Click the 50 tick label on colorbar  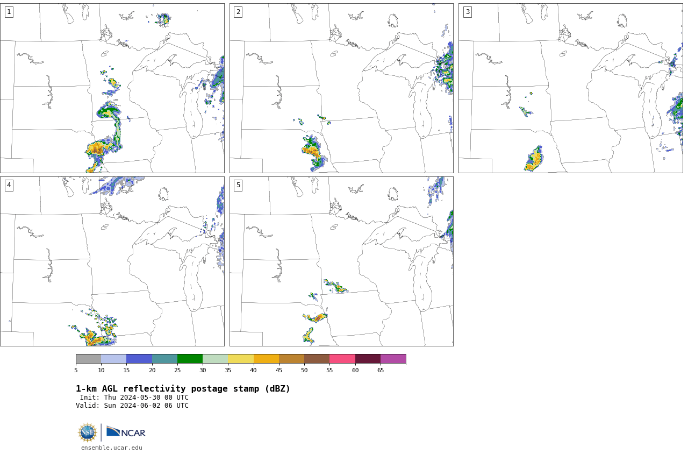[304, 370]
